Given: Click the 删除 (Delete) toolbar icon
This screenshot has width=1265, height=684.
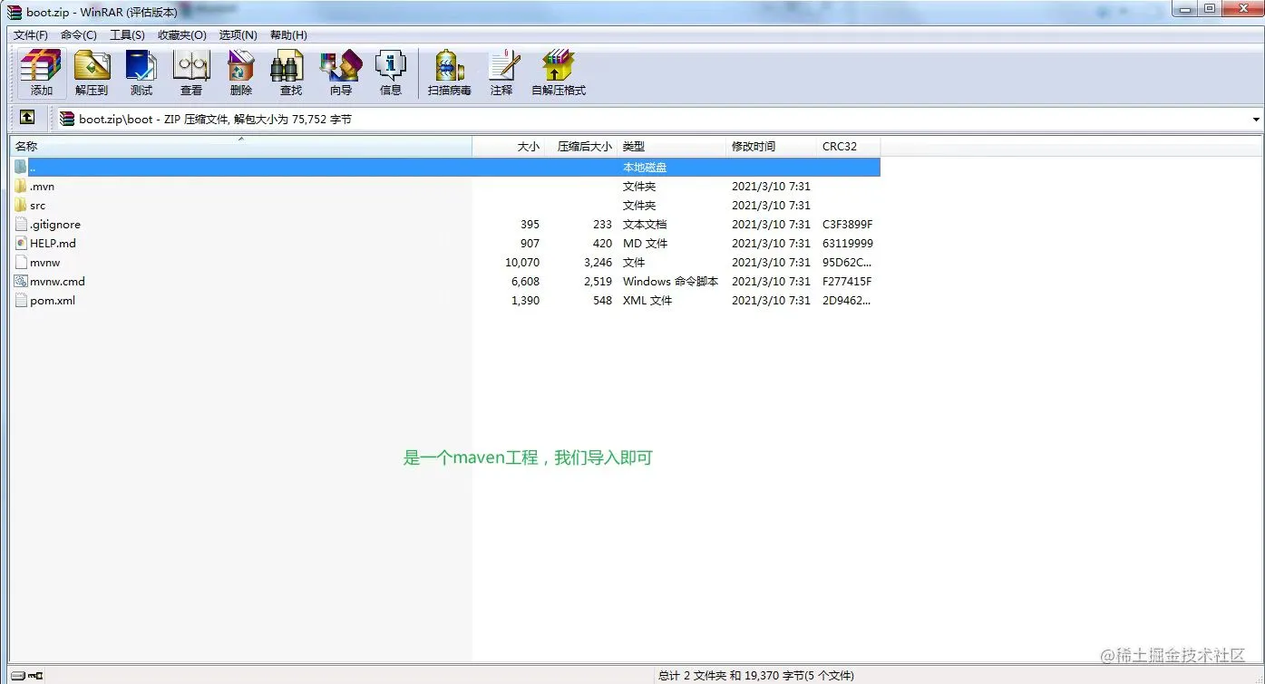Looking at the screenshot, I should 241,72.
